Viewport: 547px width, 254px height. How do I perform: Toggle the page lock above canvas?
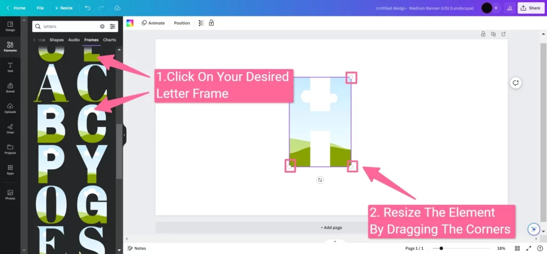point(483,34)
